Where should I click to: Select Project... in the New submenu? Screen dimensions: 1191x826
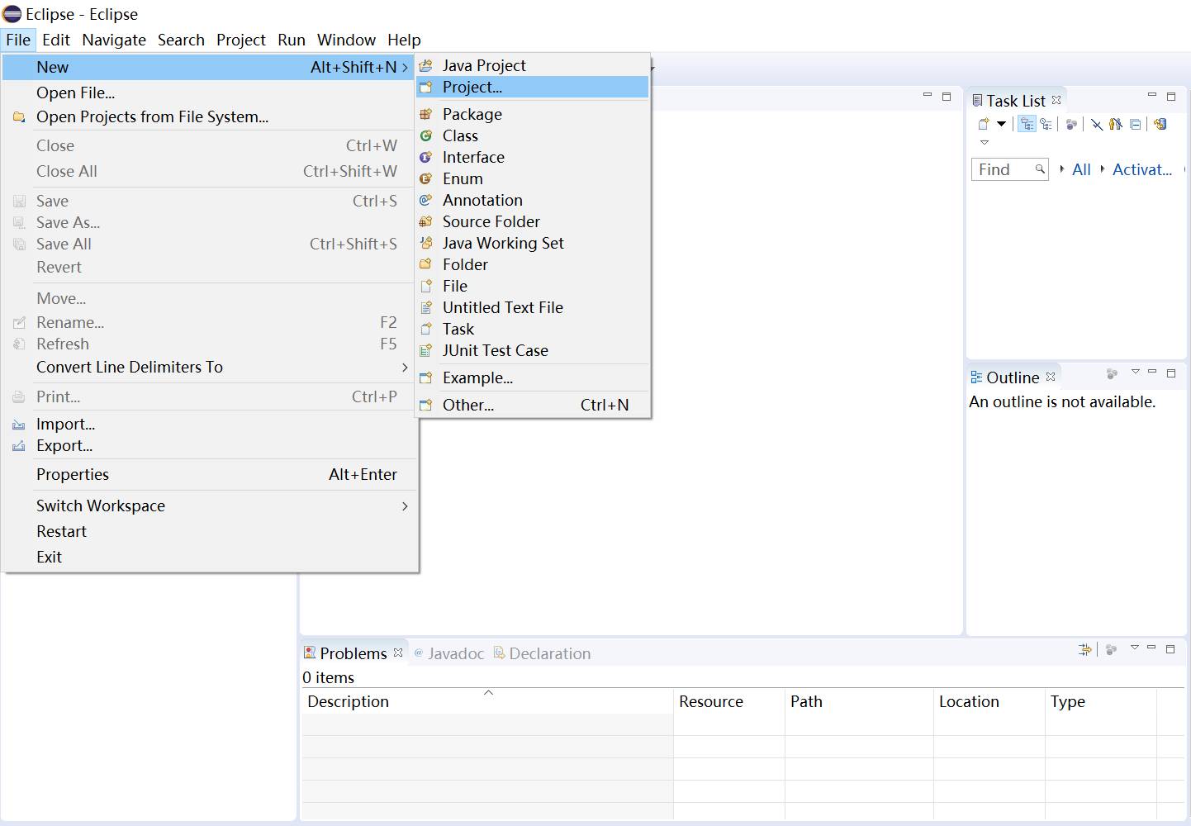pos(533,87)
